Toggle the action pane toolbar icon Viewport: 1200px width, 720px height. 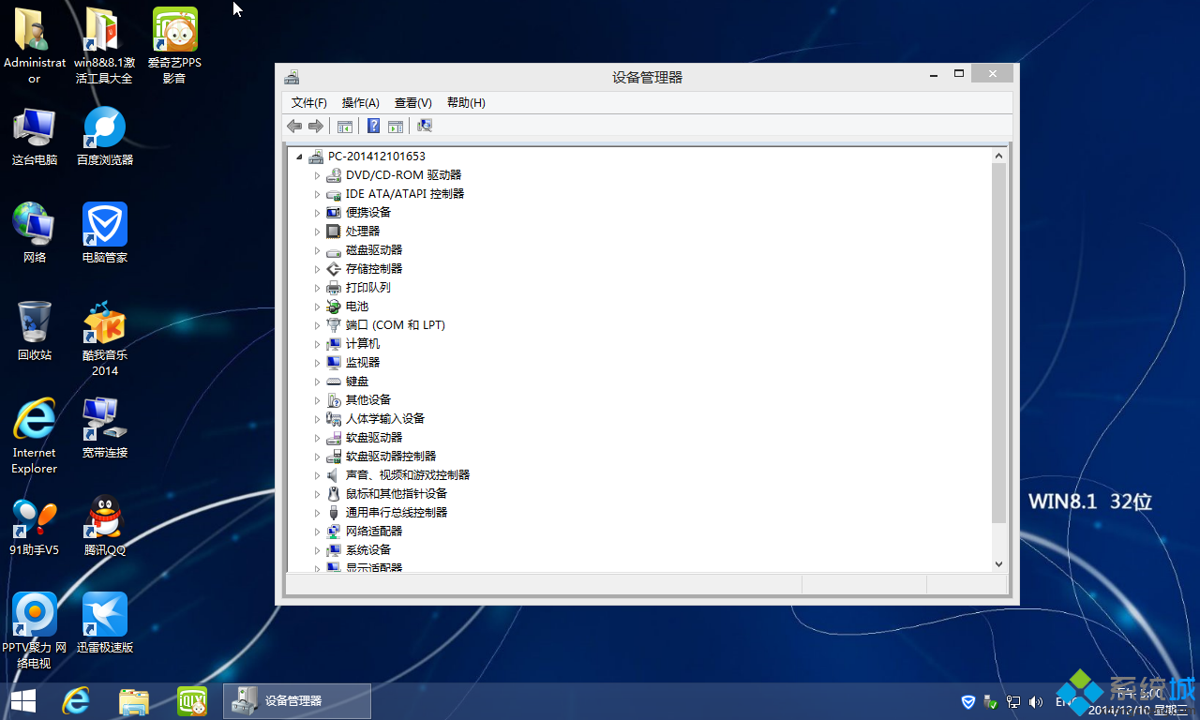pos(395,126)
